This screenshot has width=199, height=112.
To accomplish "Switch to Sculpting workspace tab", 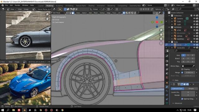I will click(59, 6).
